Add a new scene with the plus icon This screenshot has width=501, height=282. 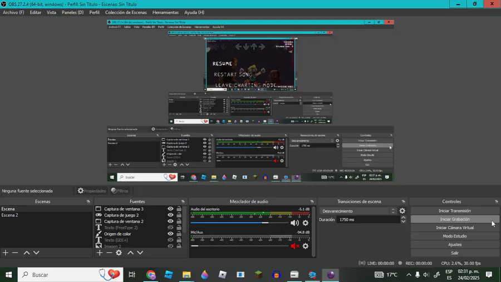[x=6, y=253]
